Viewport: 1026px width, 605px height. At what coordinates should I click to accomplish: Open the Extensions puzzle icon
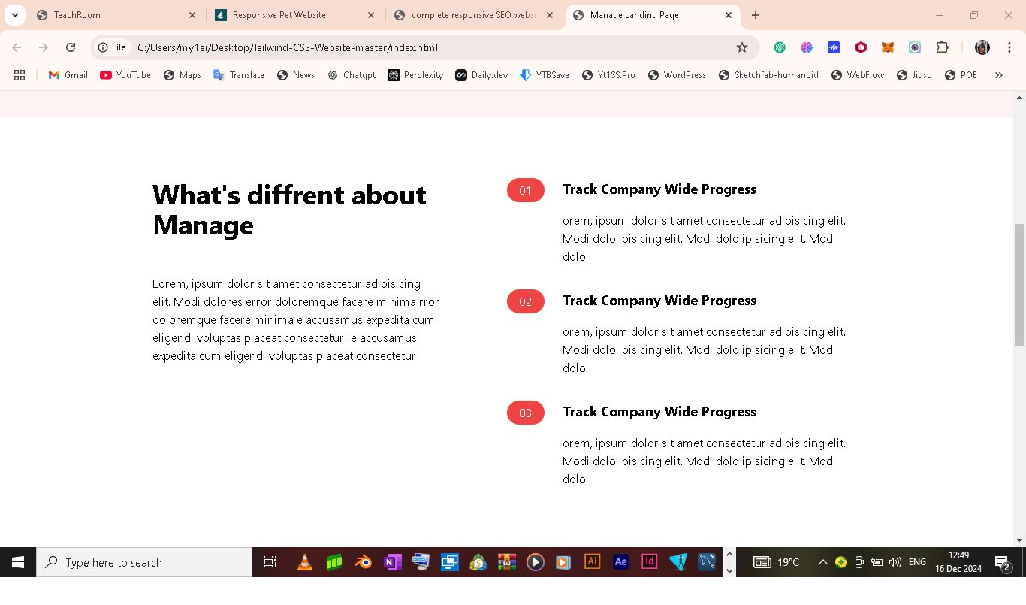(x=942, y=47)
